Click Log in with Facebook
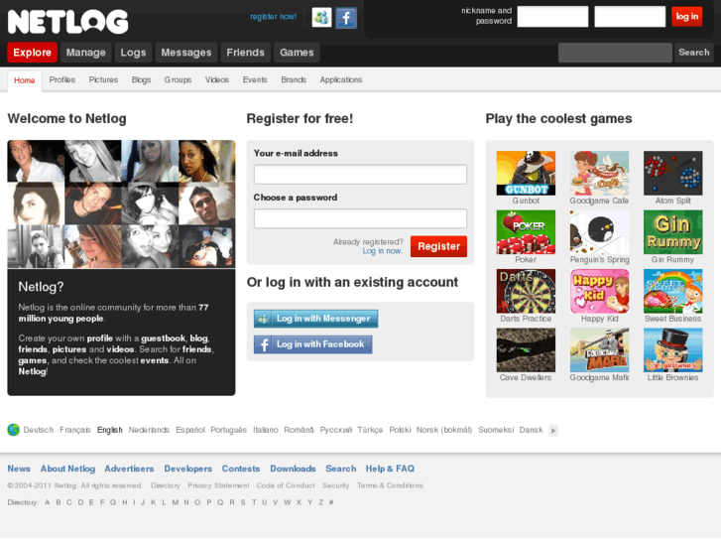 pos(313,344)
